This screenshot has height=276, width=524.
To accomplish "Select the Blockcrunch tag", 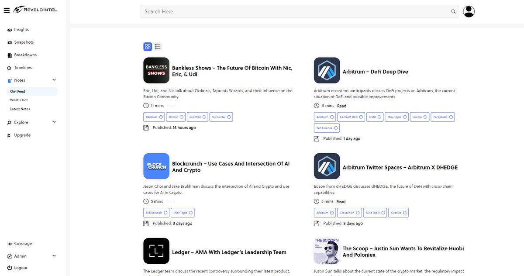I will 156,213.
